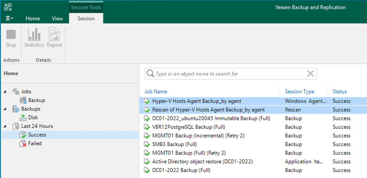Click status icon of Active Directory object restore

pos(147,162)
